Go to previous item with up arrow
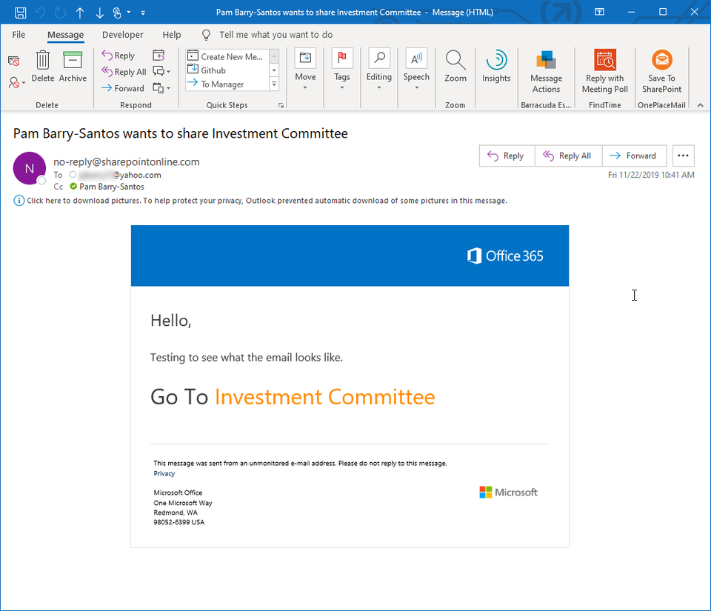This screenshot has height=611, width=711. 80,13
